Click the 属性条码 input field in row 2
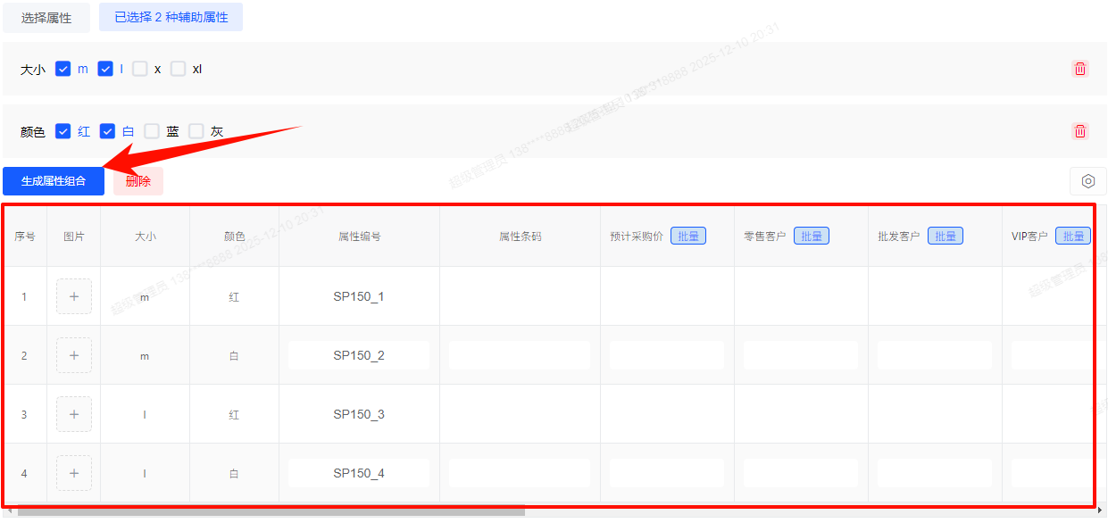 point(520,355)
